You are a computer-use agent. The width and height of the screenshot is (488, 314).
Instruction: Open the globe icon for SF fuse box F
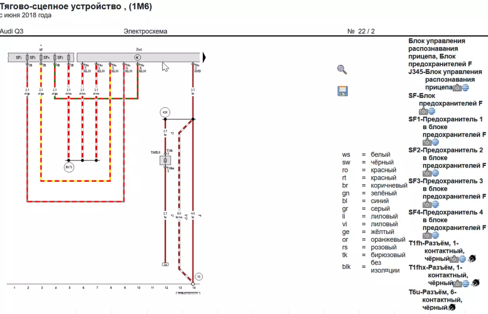432,111
